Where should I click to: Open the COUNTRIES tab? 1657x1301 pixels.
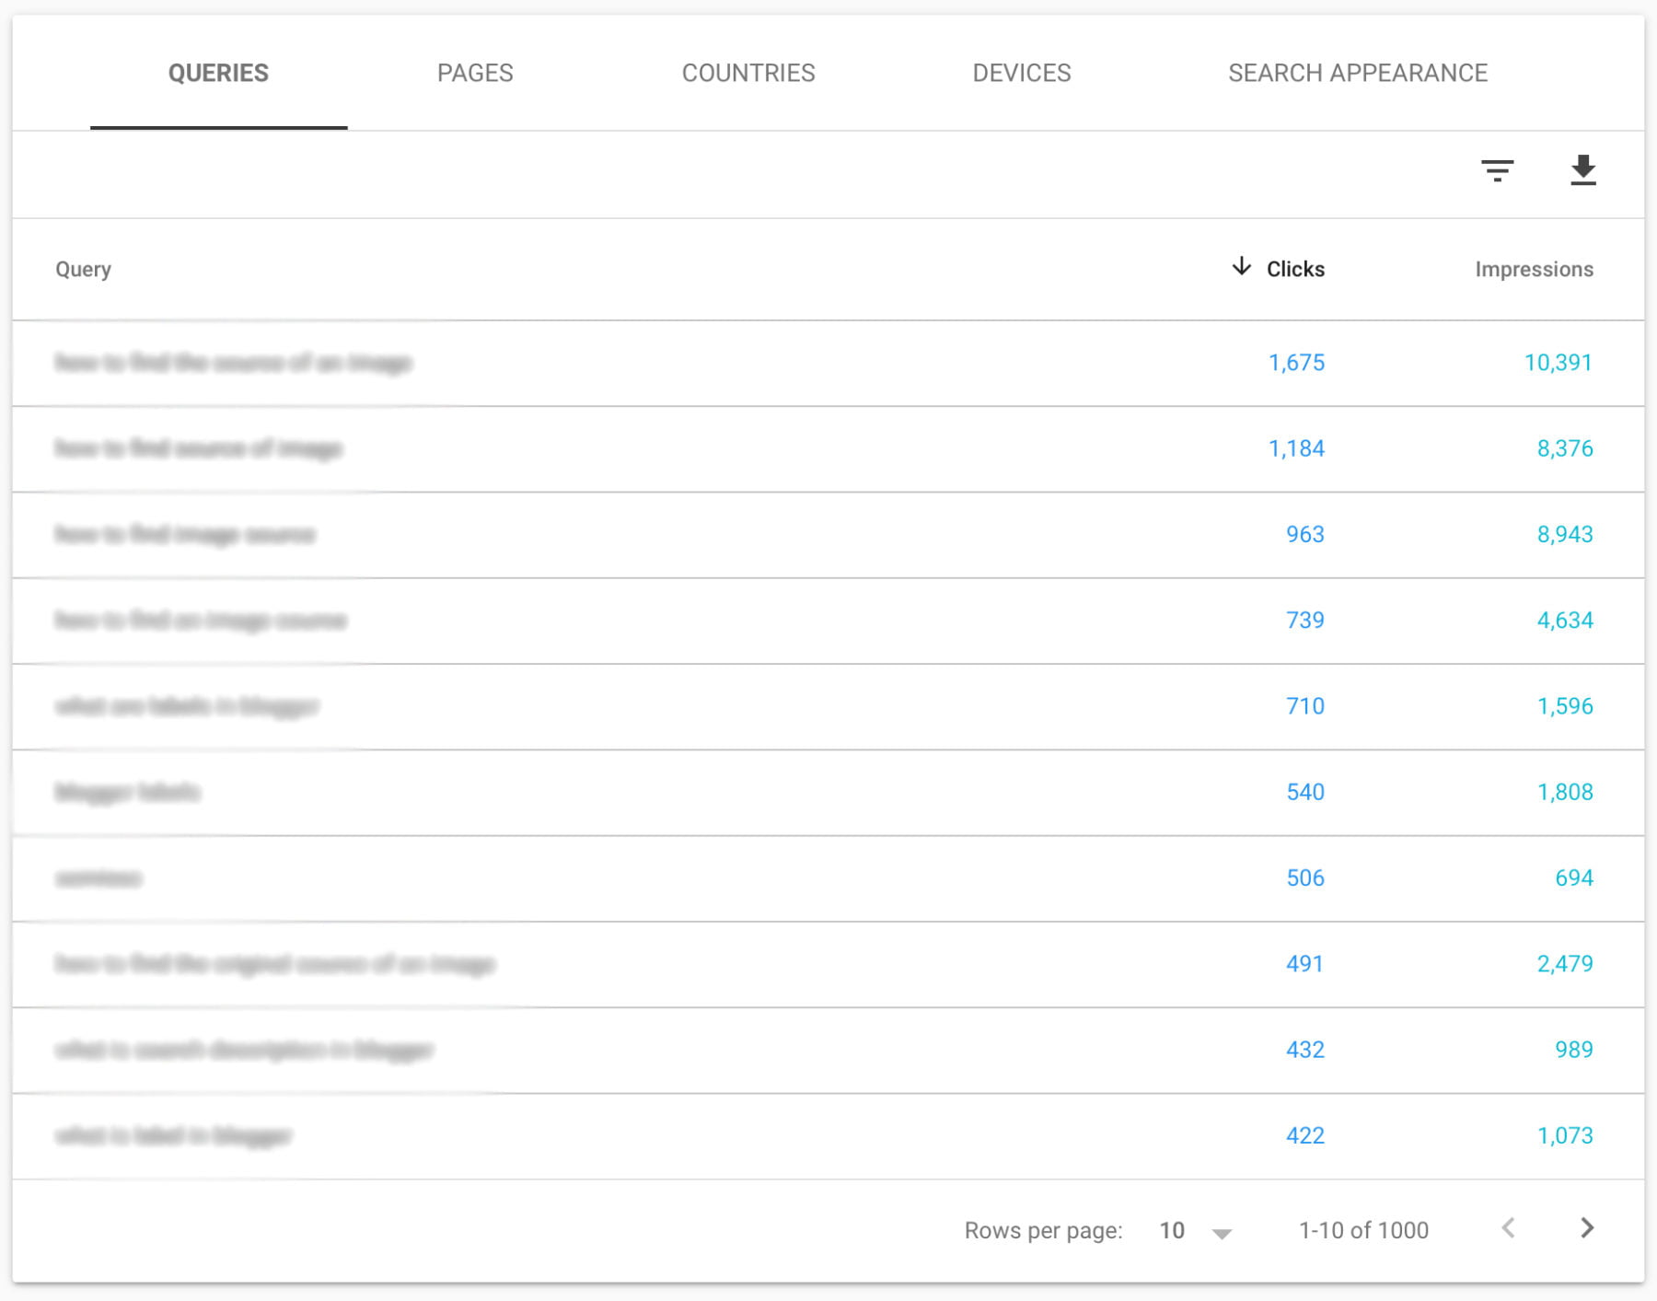pyautogui.click(x=747, y=73)
